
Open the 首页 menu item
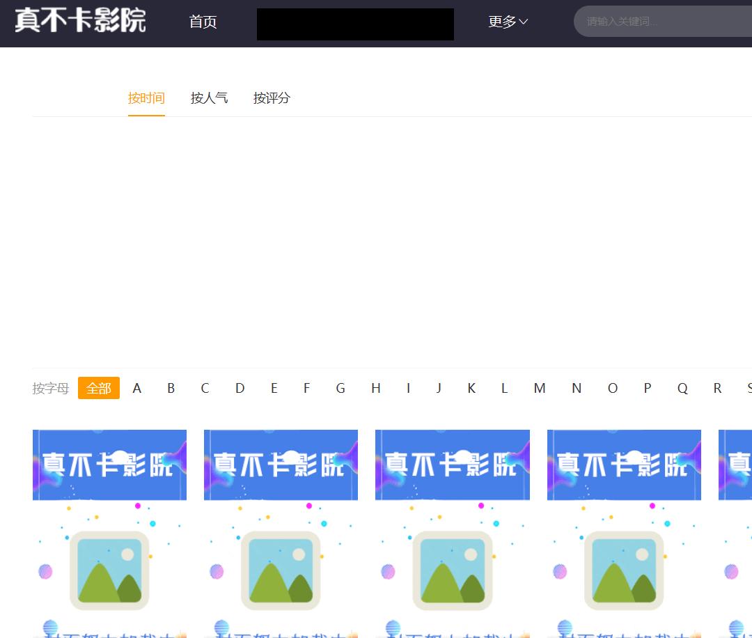coord(203,22)
